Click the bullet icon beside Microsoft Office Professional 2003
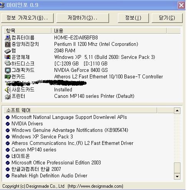This screenshot has width=187, height=190. 8,163
